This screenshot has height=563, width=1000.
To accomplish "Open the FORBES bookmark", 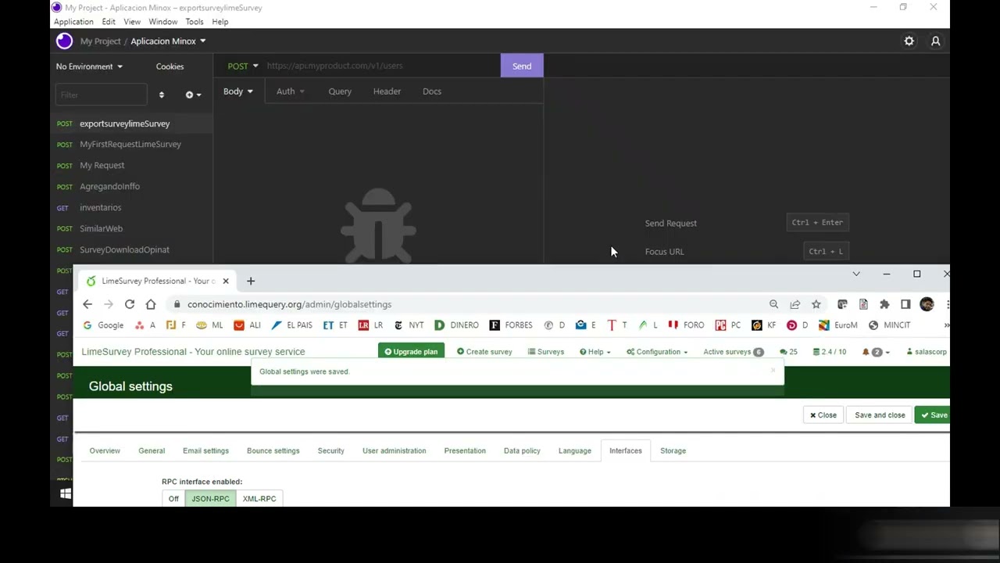I will tap(511, 325).
